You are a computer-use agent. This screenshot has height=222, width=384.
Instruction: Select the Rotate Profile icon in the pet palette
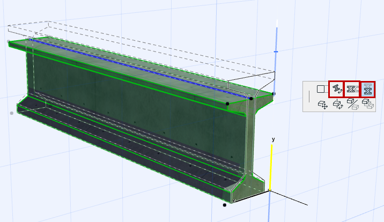tap(336, 89)
